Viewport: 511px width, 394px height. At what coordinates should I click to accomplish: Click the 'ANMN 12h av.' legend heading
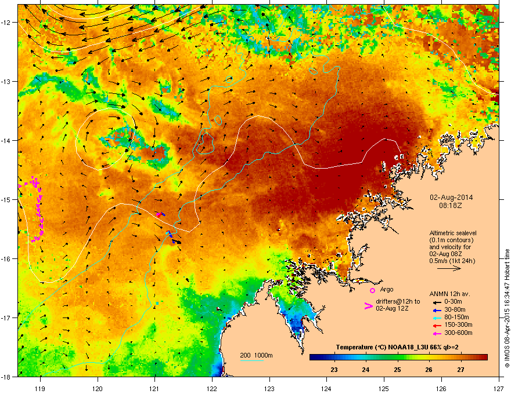449,294
